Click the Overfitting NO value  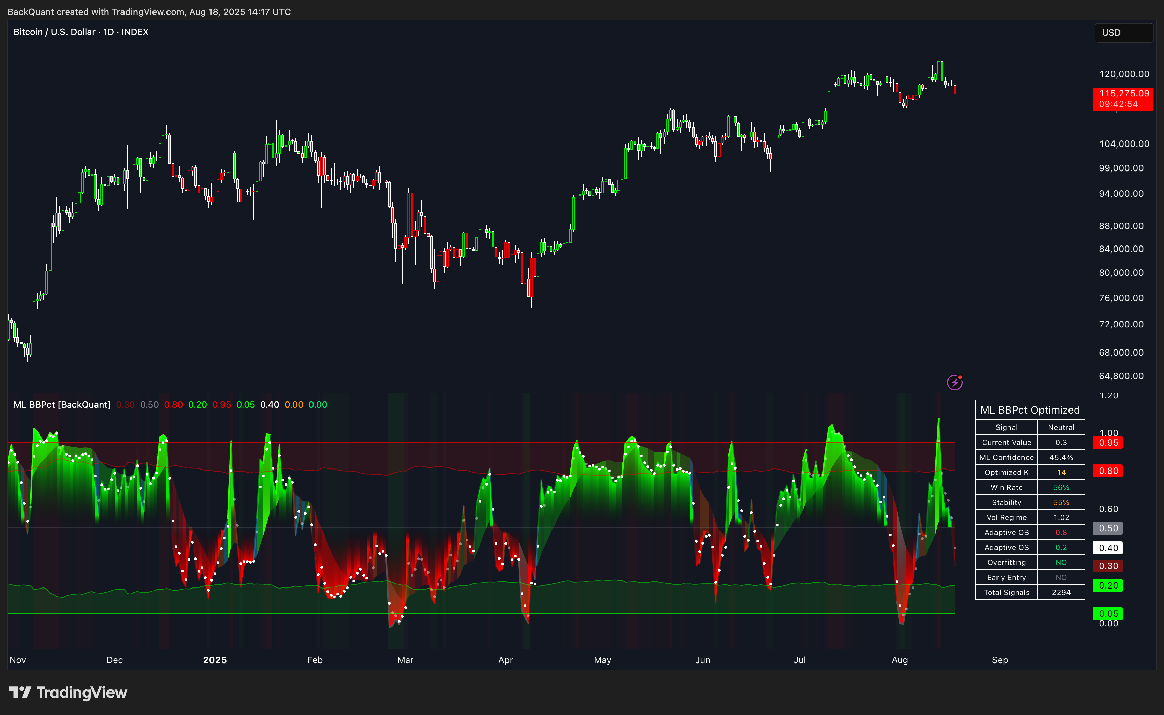1061,563
